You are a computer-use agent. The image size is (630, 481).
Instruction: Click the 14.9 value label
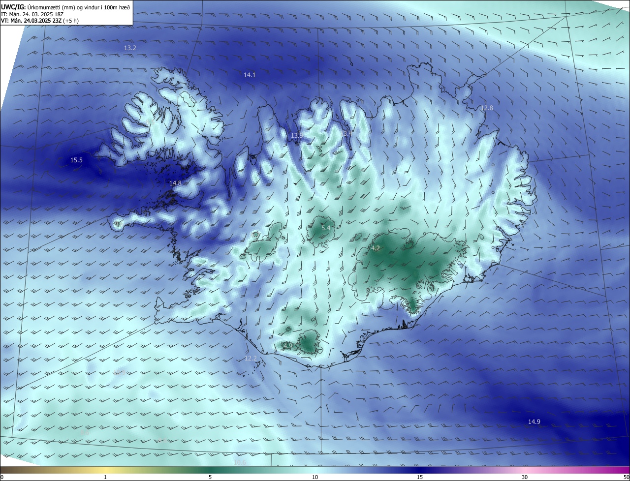tap(534, 421)
